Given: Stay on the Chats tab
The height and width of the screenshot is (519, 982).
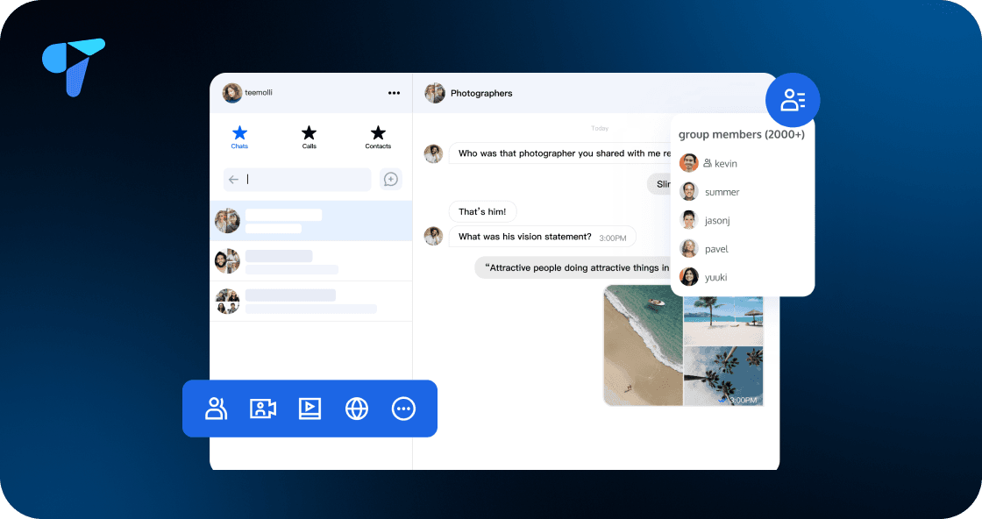Looking at the screenshot, I should point(238,138).
